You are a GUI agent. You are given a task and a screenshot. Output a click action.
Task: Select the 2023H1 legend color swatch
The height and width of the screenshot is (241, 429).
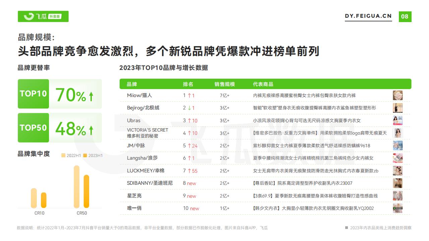[85, 155]
